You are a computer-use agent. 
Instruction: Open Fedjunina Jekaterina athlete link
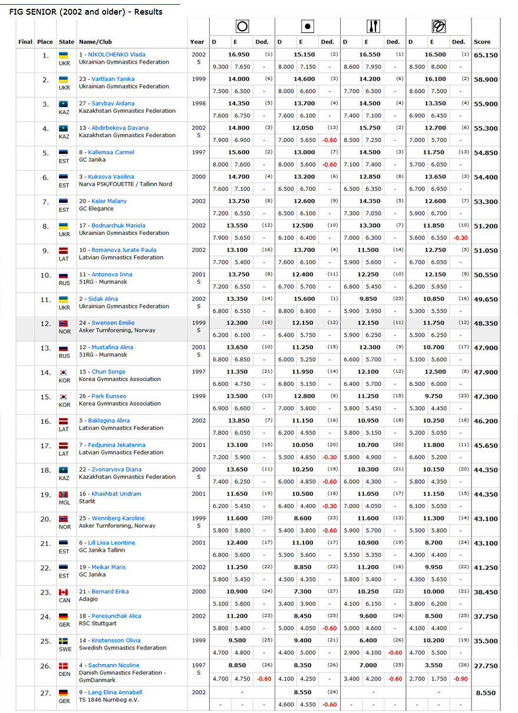118,445
